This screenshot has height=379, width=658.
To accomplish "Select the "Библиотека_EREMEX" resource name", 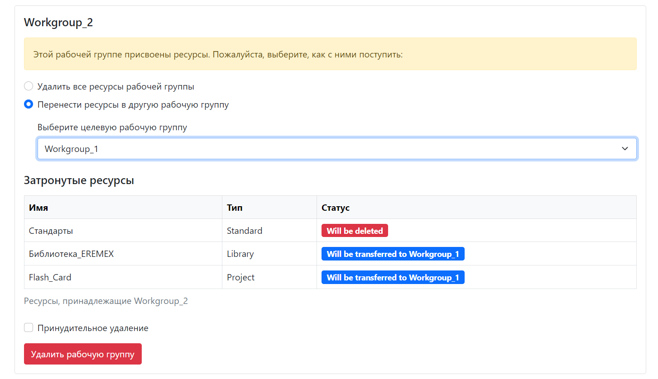I will [x=71, y=254].
